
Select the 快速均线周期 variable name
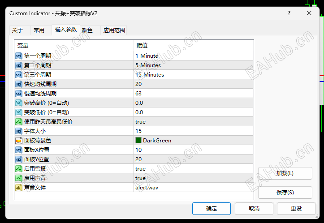coord(40,84)
